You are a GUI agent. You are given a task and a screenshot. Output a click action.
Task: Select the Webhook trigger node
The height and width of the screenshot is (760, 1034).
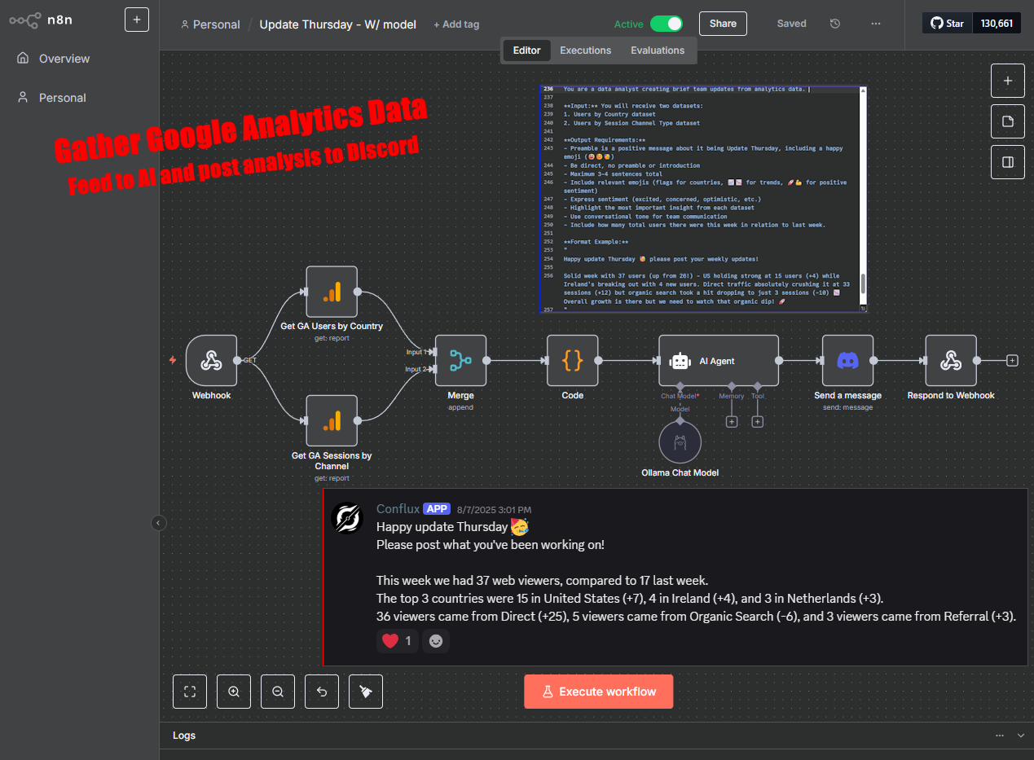[x=211, y=360]
